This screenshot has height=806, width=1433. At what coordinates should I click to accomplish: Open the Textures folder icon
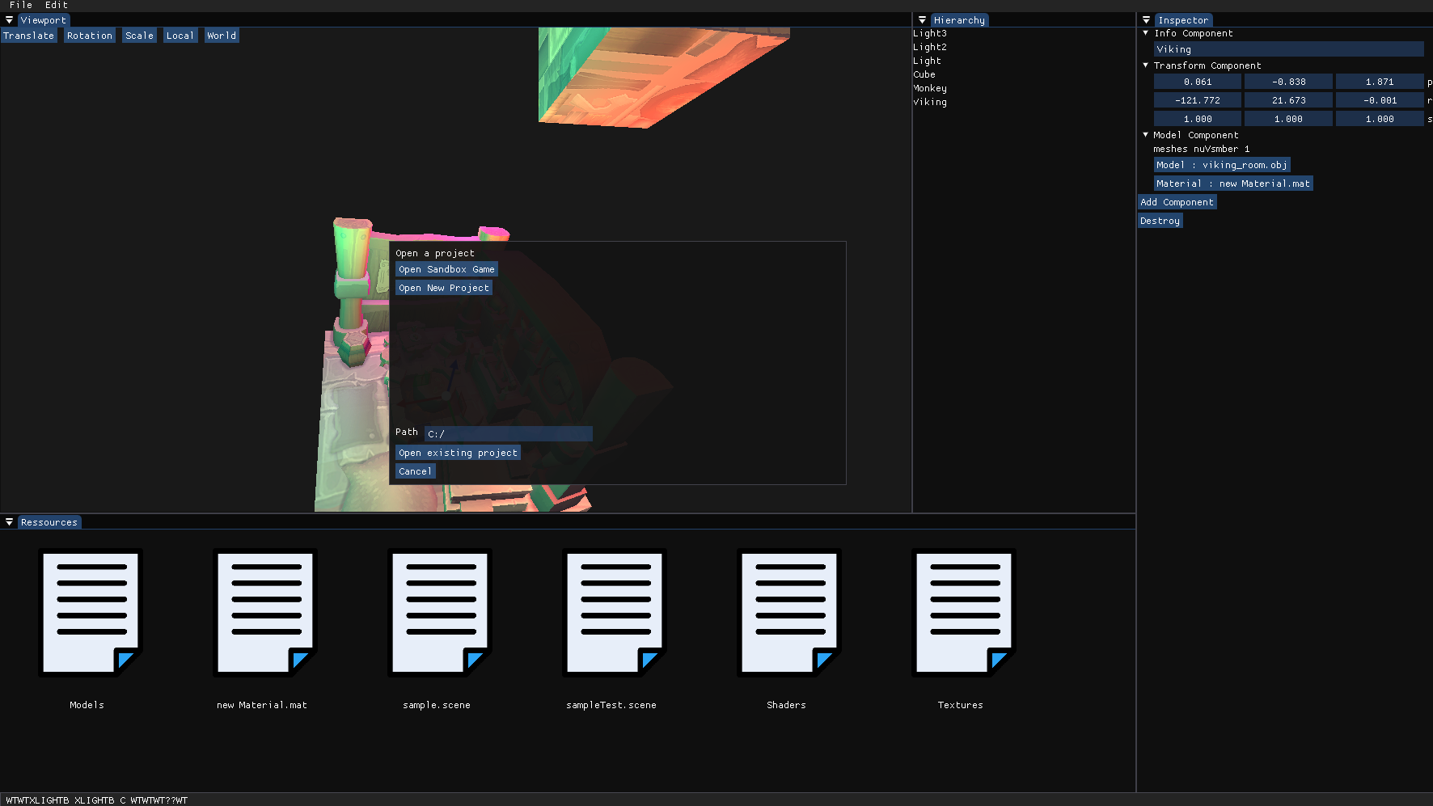964,613
